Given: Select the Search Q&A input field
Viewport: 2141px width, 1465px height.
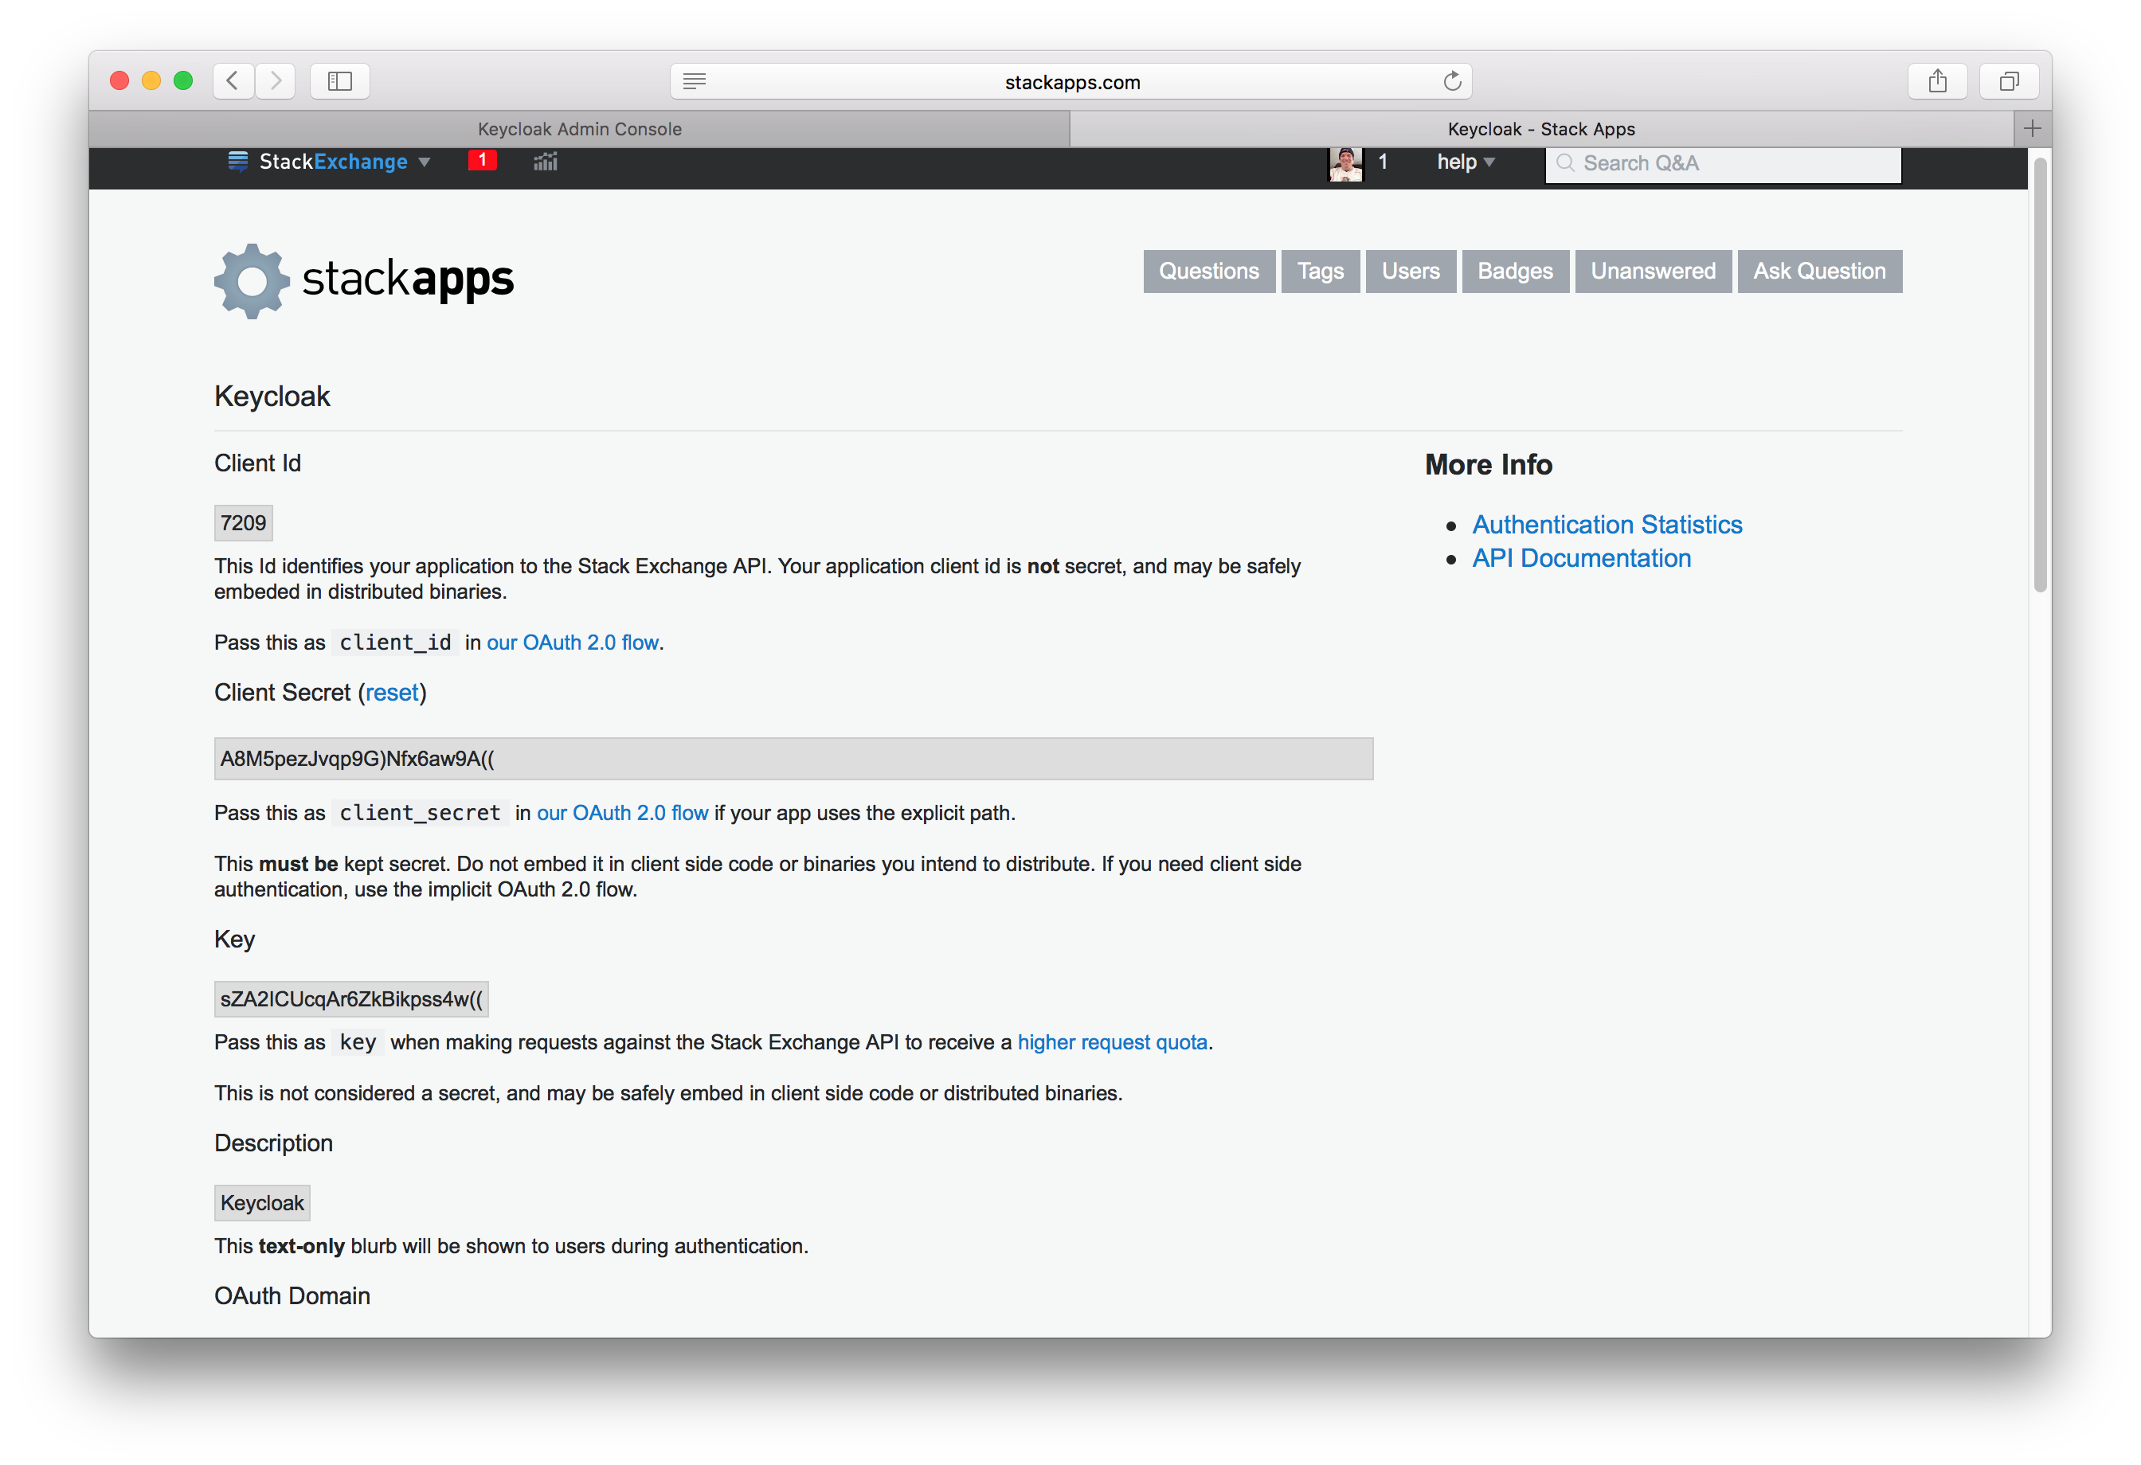Looking at the screenshot, I should coord(1721,161).
